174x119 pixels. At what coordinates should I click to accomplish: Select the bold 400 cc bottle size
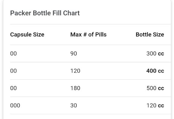coord(155,71)
